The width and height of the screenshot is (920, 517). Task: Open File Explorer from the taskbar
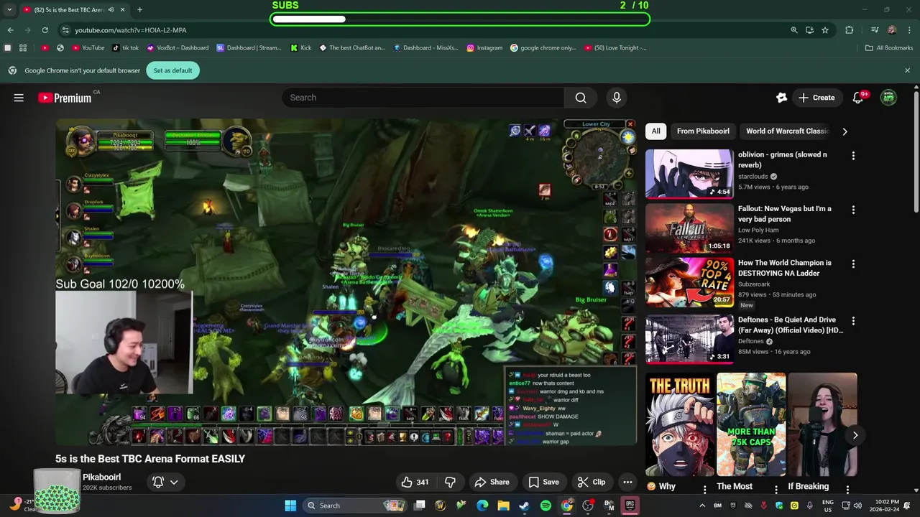pyautogui.click(x=503, y=506)
